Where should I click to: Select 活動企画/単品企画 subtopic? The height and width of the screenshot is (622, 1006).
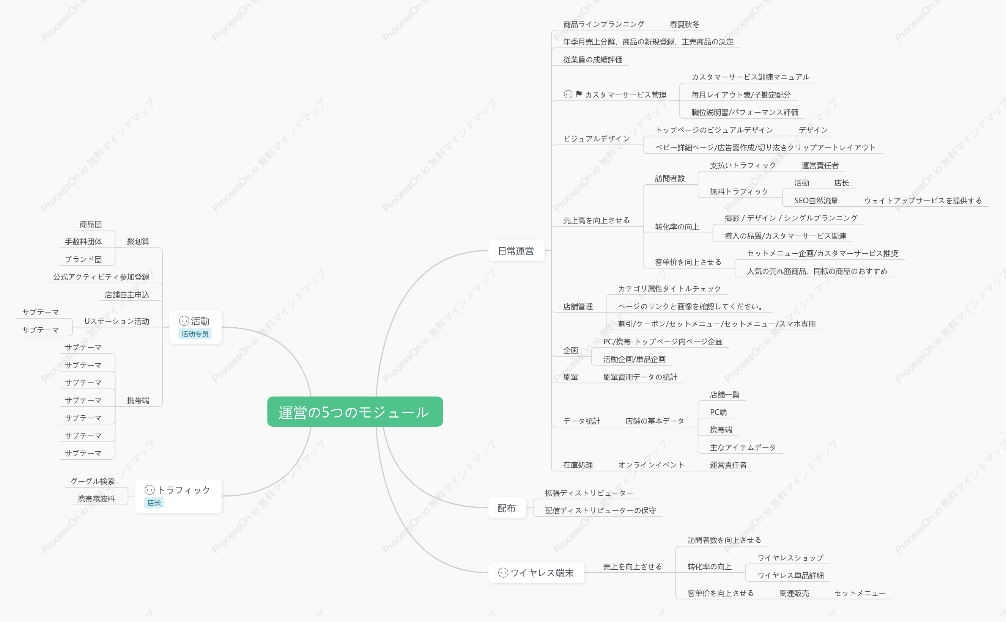point(634,359)
